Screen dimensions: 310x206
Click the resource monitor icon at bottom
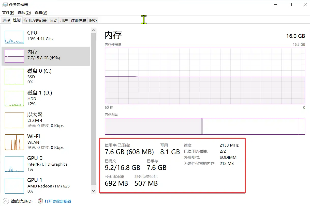pyautogui.click(x=40, y=201)
